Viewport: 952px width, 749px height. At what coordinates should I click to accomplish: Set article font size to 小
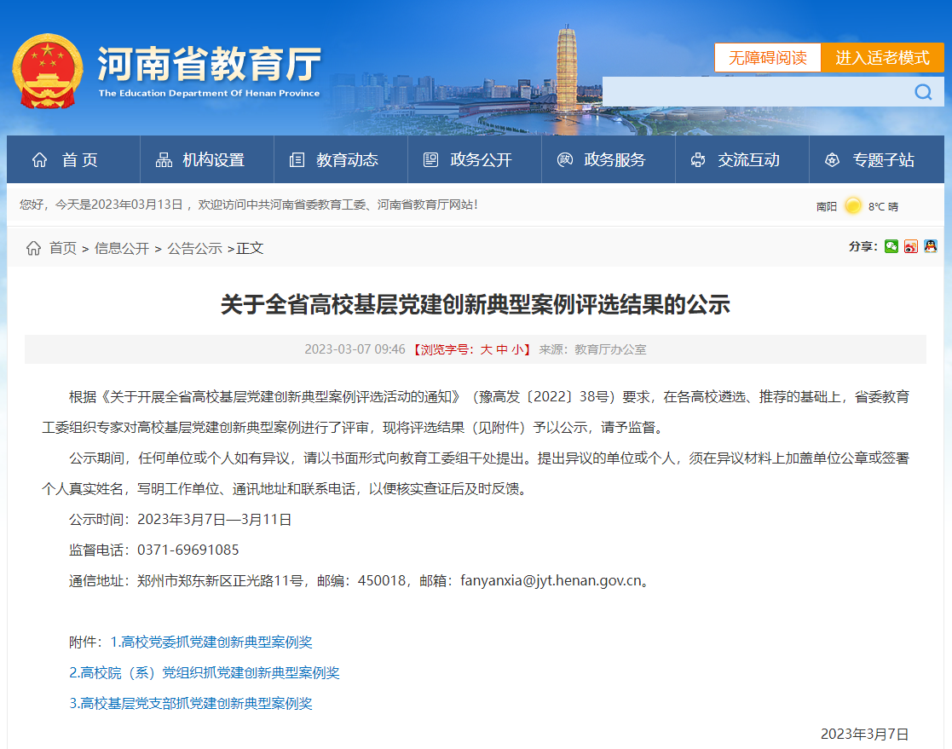pos(517,349)
